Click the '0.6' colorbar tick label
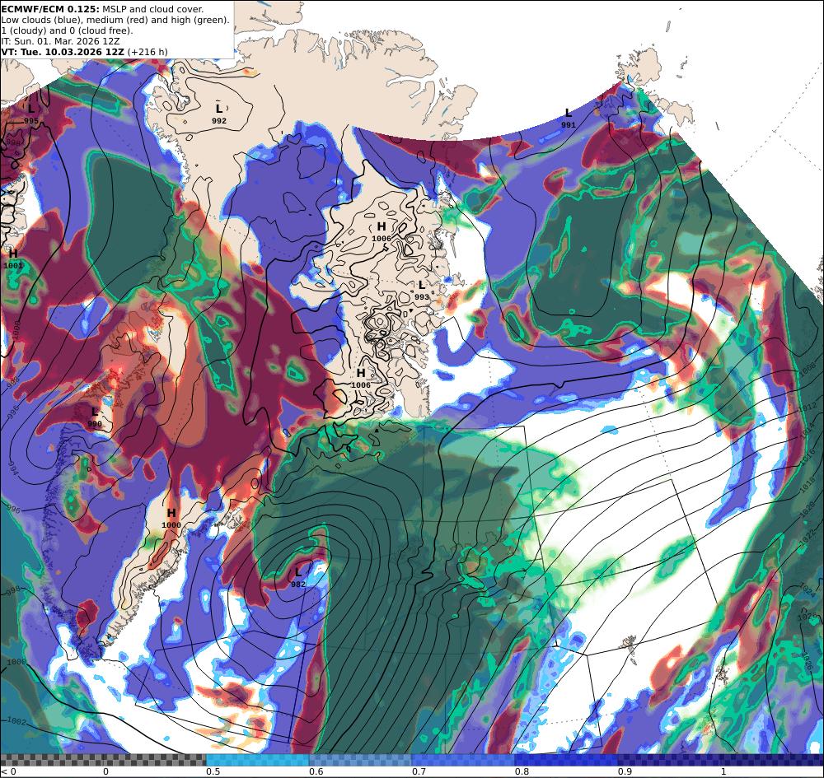 [x=316, y=771]
